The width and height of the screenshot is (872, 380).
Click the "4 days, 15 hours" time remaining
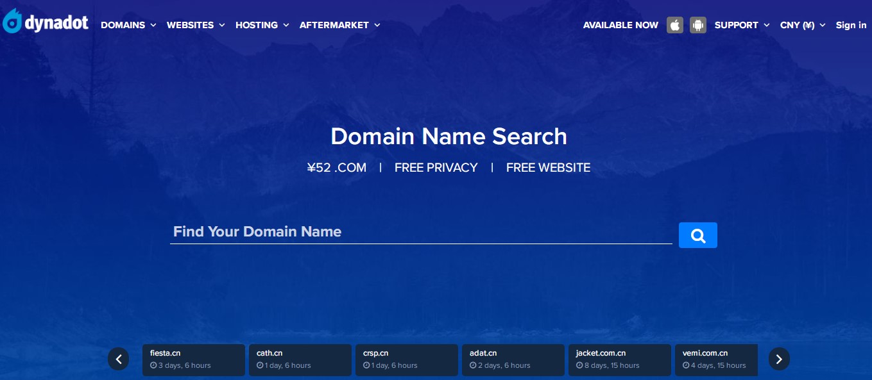[x=714, y=365]
